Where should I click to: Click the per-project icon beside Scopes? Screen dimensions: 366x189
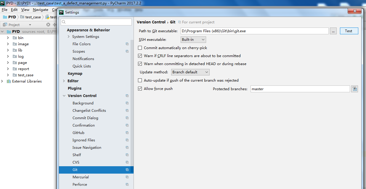click(127, 51)
